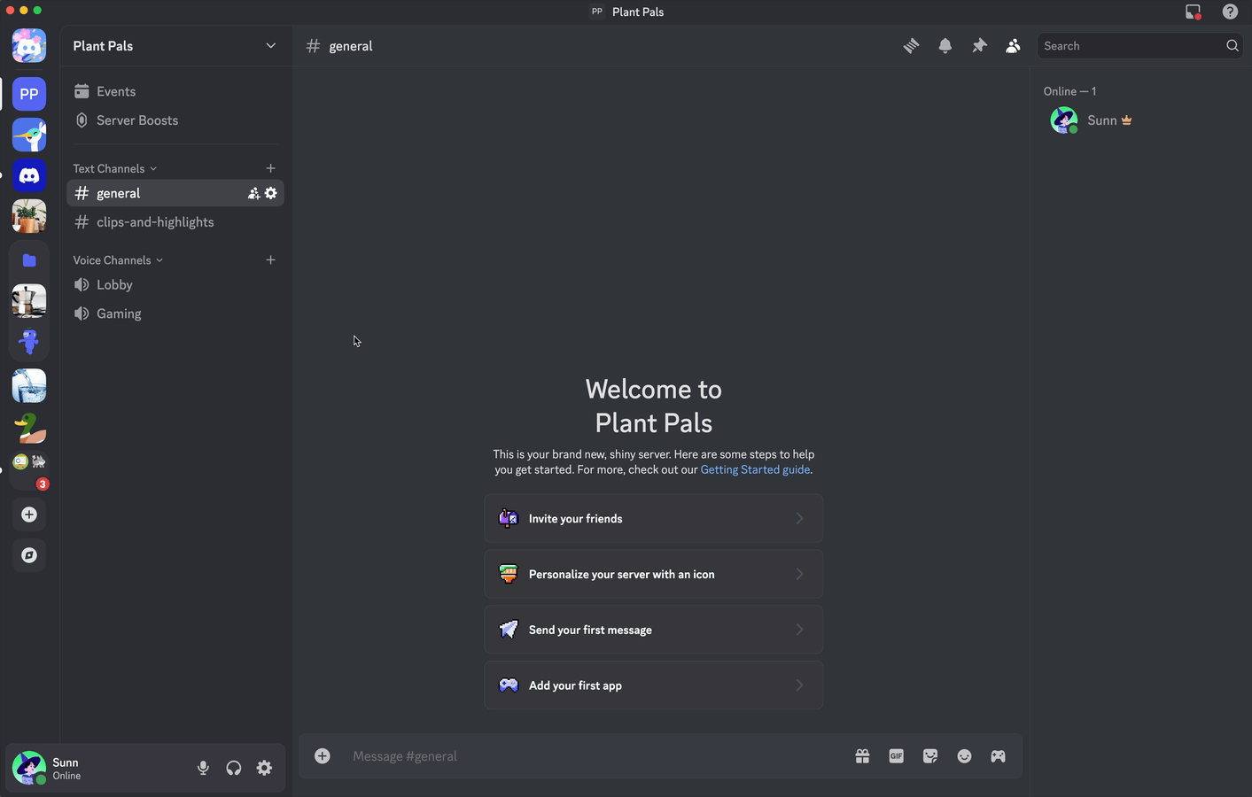Open the gift Nitro icon
Viewport: 1252px width, 797px height.
tap(862, 756)
